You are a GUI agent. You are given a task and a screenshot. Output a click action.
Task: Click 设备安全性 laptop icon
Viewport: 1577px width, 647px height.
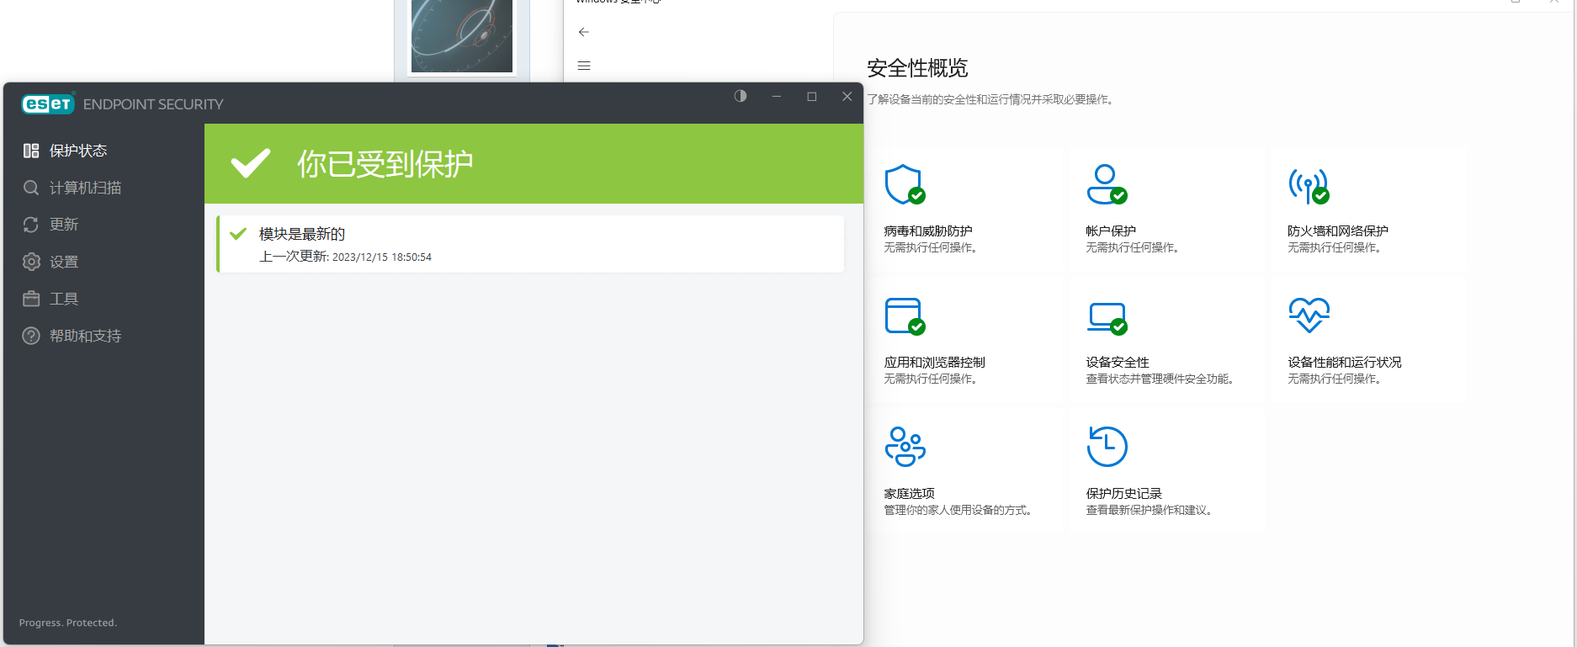pyautogui.click(x=1107, y=318)
